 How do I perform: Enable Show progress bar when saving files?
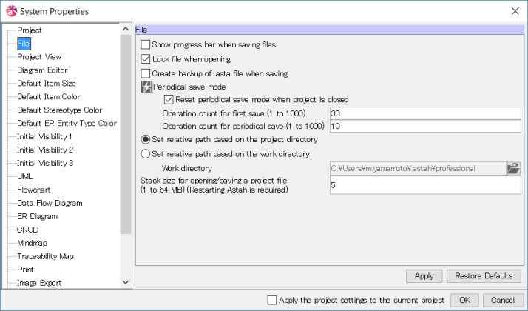pyautogui.click(x=146, y=44)
